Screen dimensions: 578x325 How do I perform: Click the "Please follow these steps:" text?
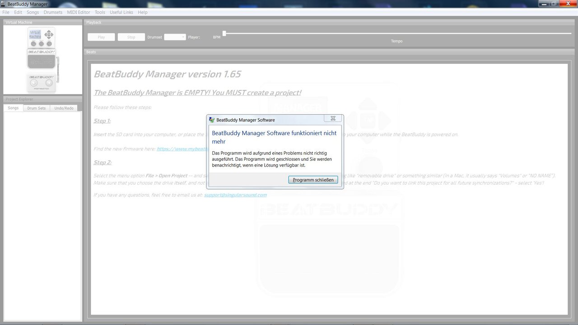(122, 107)
